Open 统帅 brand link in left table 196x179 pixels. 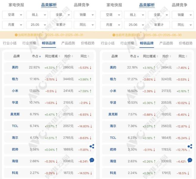15,149
